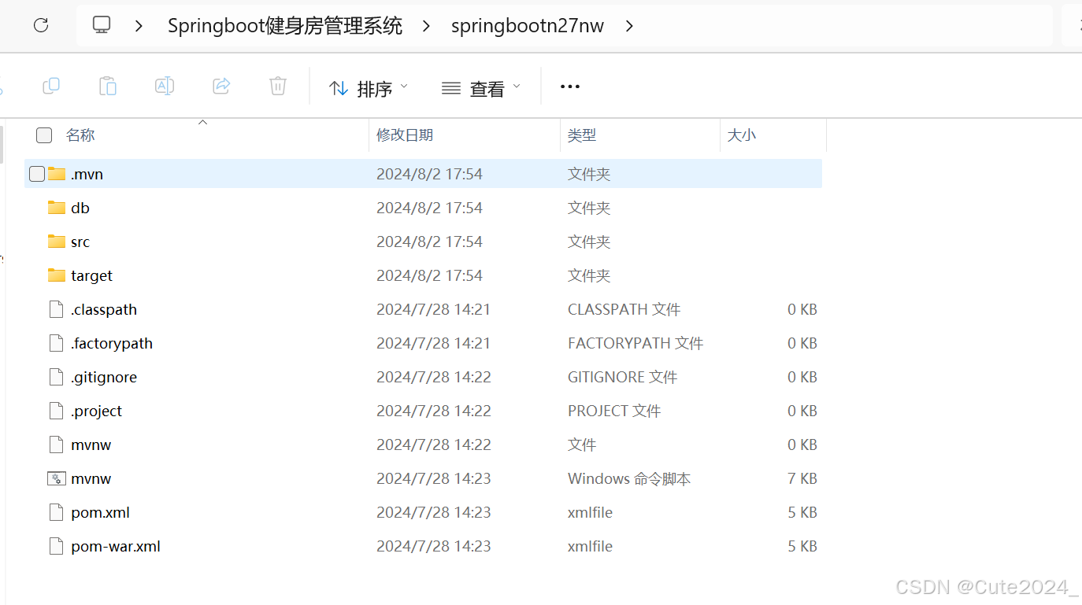
Task: Click the Share icon in the toolbar
Action: 221,86
